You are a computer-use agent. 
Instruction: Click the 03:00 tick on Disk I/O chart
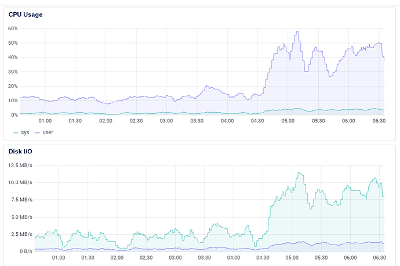click(175, 258)
